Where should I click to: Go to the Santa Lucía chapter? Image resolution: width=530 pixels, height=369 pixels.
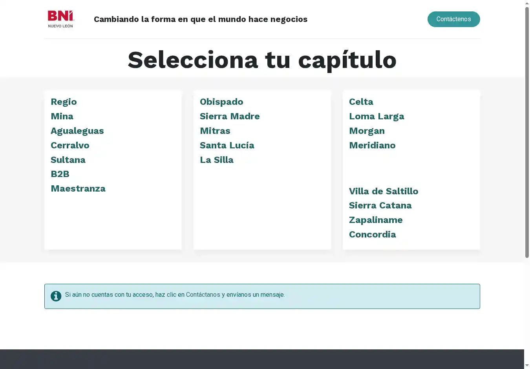coord(227,146)
